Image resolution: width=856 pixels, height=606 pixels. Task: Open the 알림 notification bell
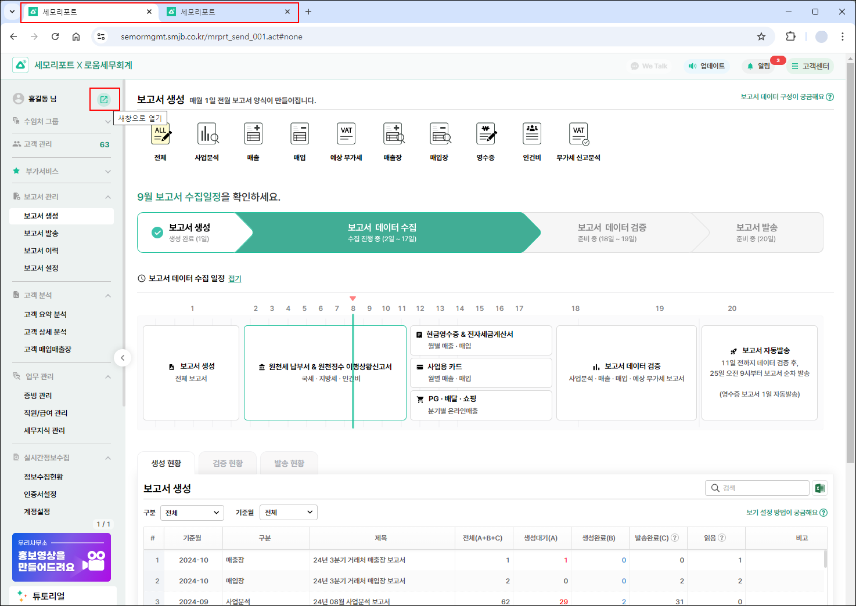[759, 66]
